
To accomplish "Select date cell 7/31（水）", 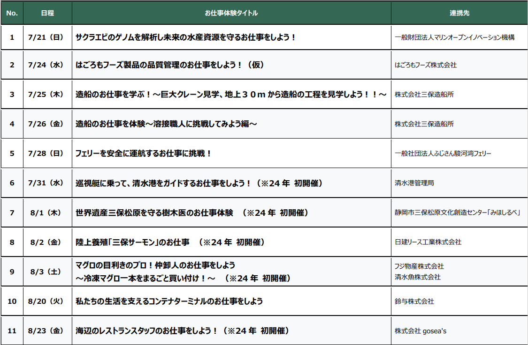I will point(47,183).
